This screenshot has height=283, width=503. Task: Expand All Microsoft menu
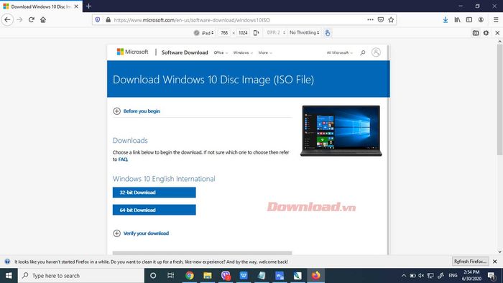tap(339, 52)
